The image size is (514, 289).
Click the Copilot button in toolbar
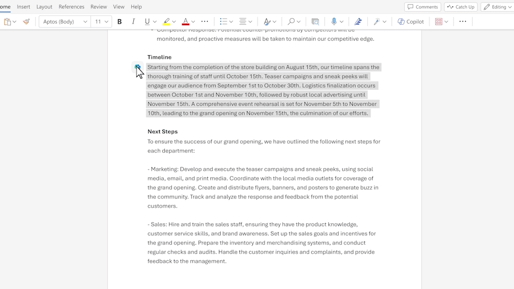[x=411, y=22]
